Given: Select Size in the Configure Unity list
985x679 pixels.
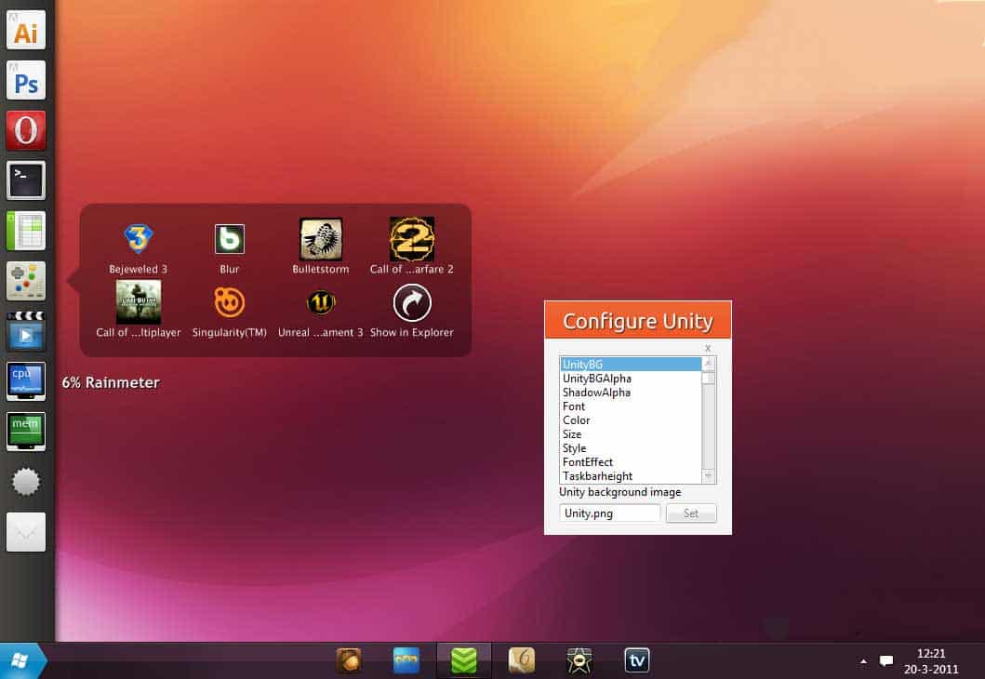Looking at the screenshot, I should click(631, 434).
